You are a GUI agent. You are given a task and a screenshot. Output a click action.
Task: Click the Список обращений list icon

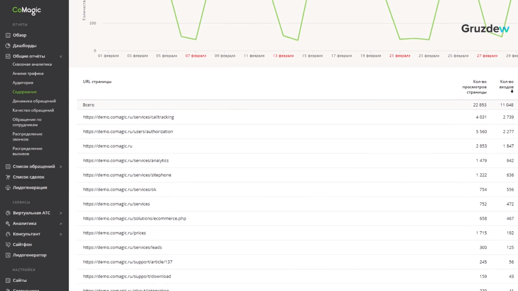(8, 167)
